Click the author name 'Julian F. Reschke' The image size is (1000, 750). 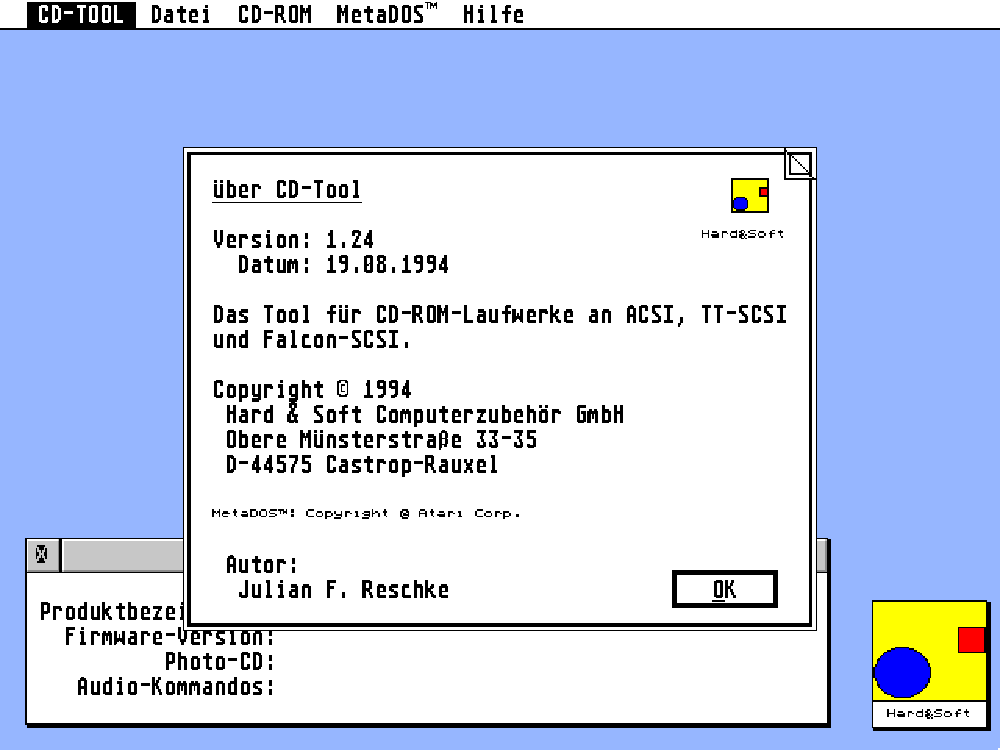(x=344, y=589)
